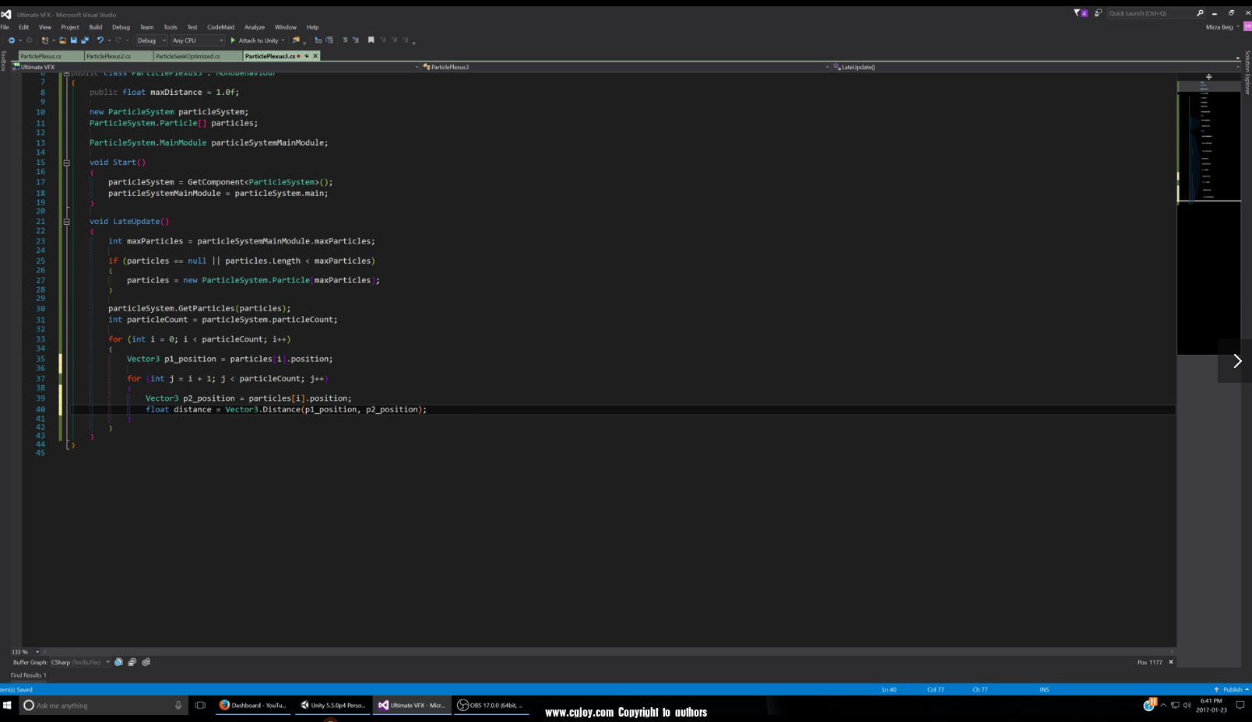Image resolution: width=1252 pixels, height=722 pixels.
Task: Pin the ParticlePlexus3.cs tab
Action: [307, 56]
